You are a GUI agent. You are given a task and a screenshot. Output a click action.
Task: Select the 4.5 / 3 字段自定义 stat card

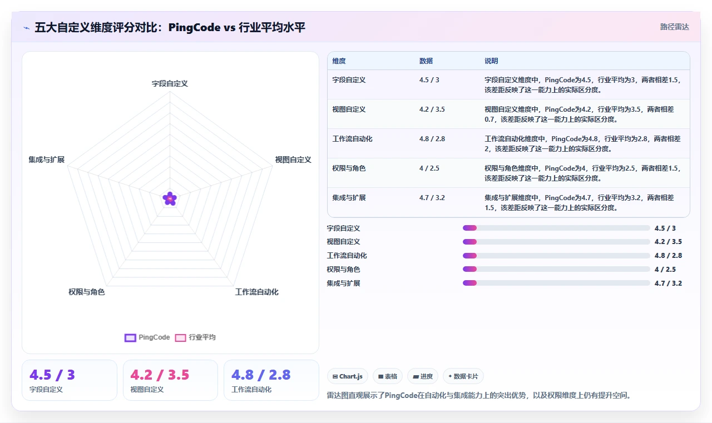pyautogui.click(x=70, y=380)
